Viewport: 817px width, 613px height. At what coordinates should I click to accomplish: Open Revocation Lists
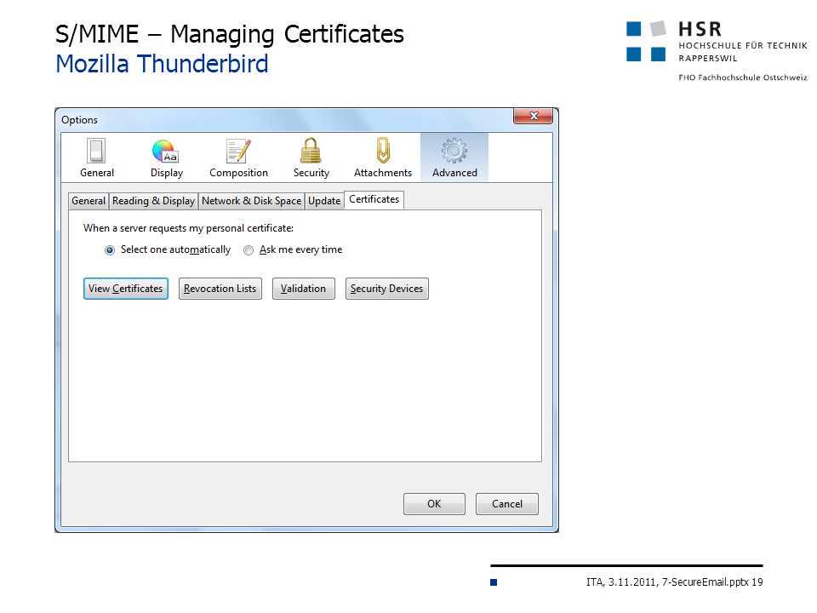[220, 289]
